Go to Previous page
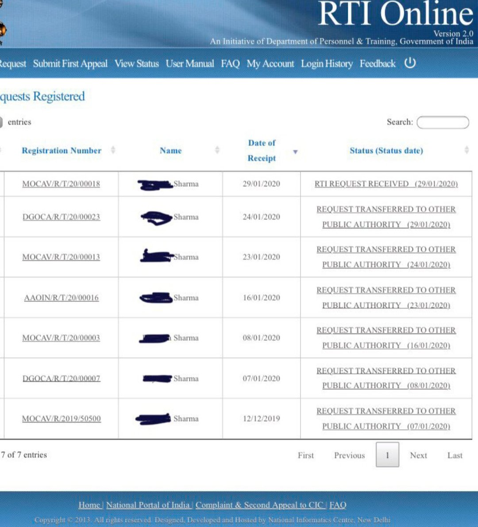The image size is (478, 527). pos(350,455)
